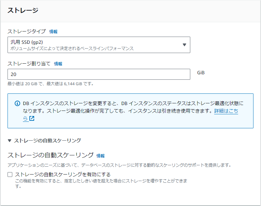Click the ストレージタイプ field label
Screen dimensions: 261x206
(26, 31)
